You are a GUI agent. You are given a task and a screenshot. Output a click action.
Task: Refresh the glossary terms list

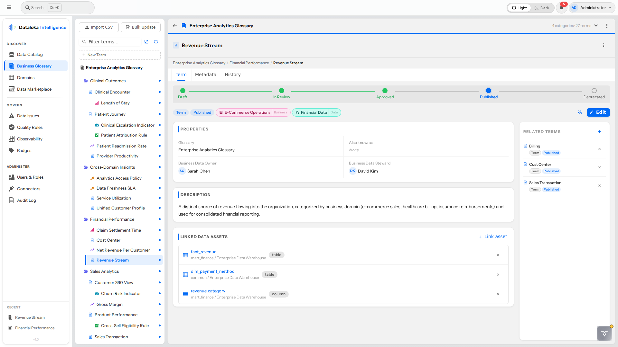(x=156, y=41)
